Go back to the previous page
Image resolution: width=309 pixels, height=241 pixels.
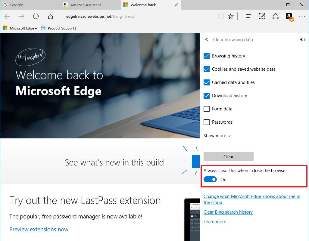7,16
